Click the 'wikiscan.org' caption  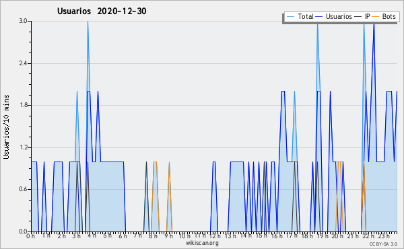point(202,243)
